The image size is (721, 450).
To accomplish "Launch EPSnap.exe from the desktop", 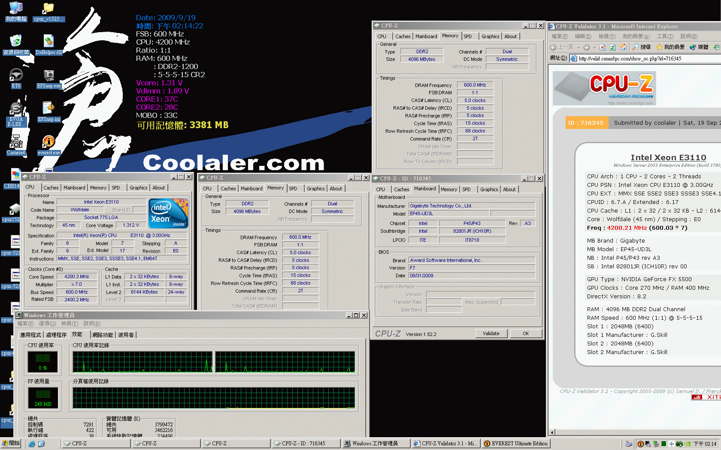I will [x=48, y=78].
